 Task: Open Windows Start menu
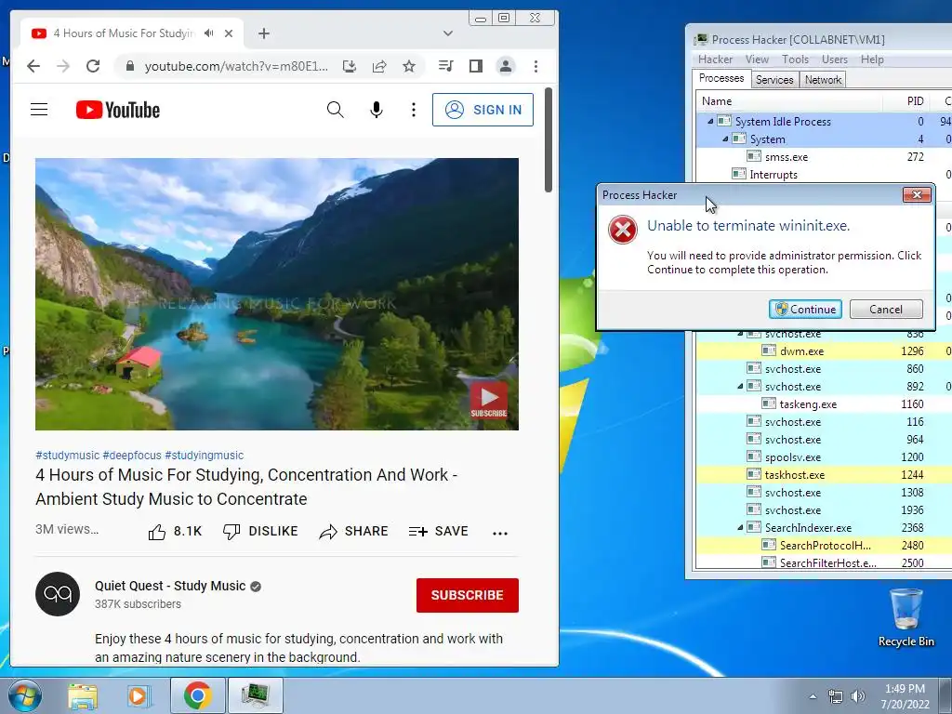tap(25, 695)
